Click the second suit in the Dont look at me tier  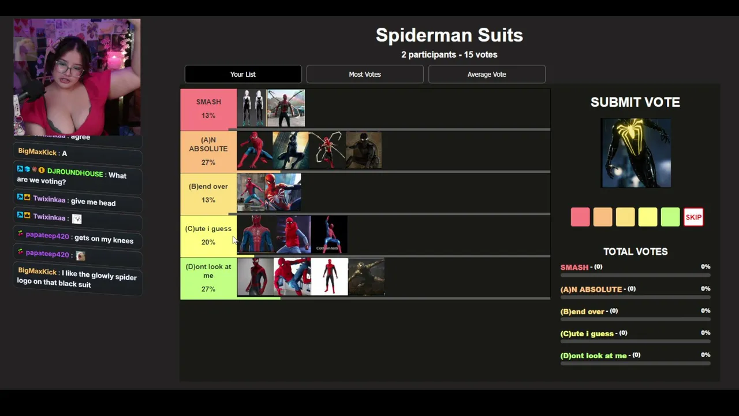tap(292, 277)
